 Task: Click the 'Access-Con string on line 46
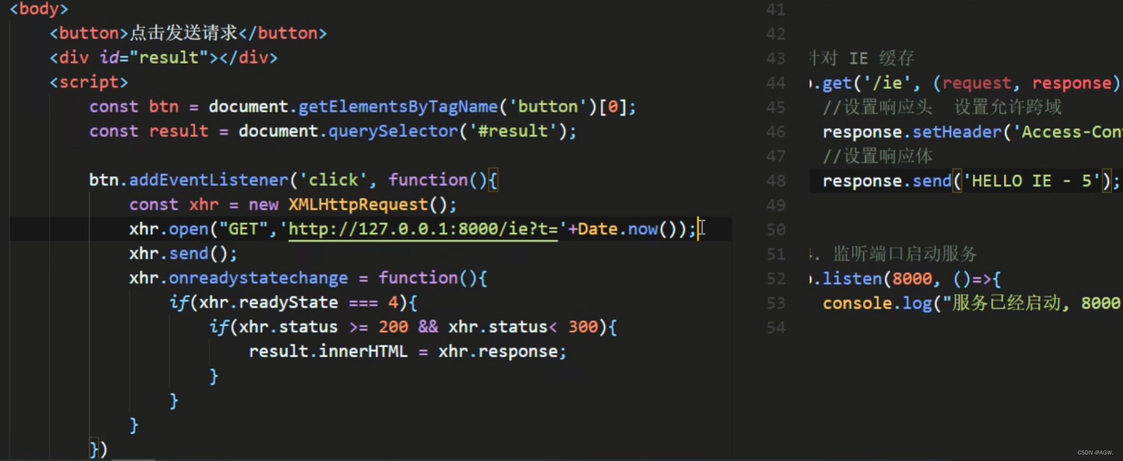(1067, 132)
